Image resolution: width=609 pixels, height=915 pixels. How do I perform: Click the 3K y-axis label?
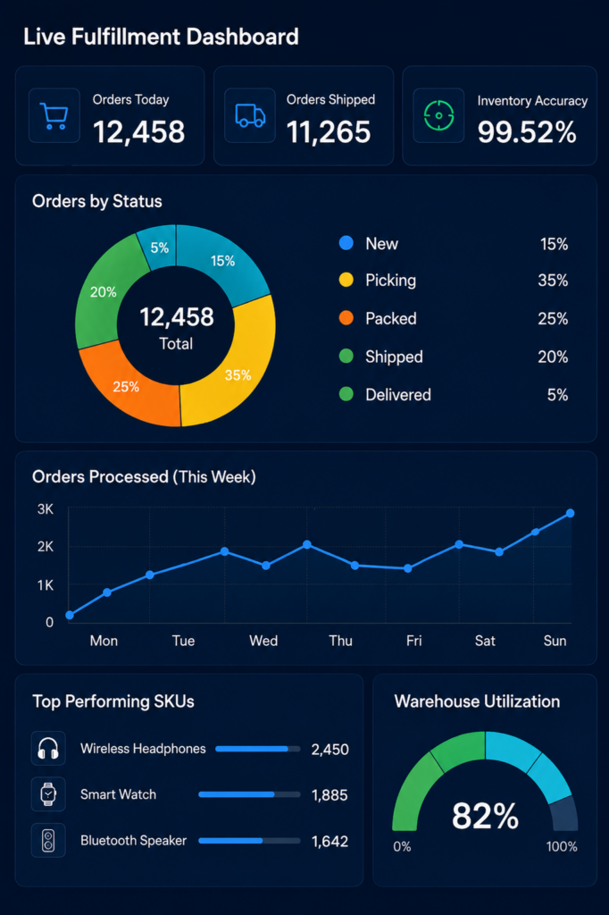46,508
